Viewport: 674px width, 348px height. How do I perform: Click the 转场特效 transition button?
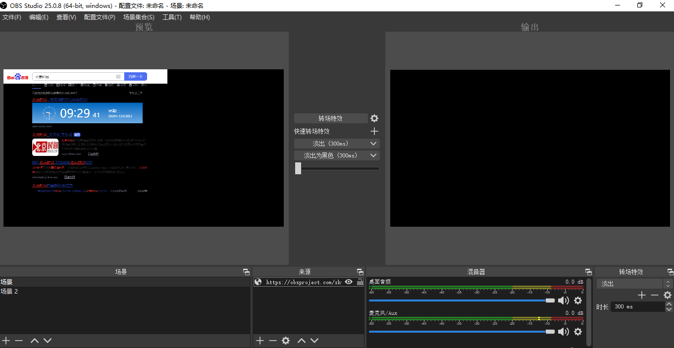click(331, 118)
